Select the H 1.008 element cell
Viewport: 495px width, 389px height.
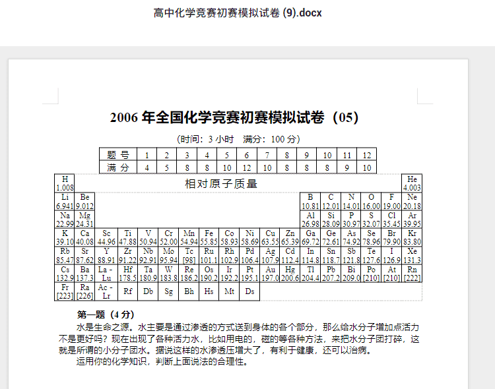(x=65, y=183)
